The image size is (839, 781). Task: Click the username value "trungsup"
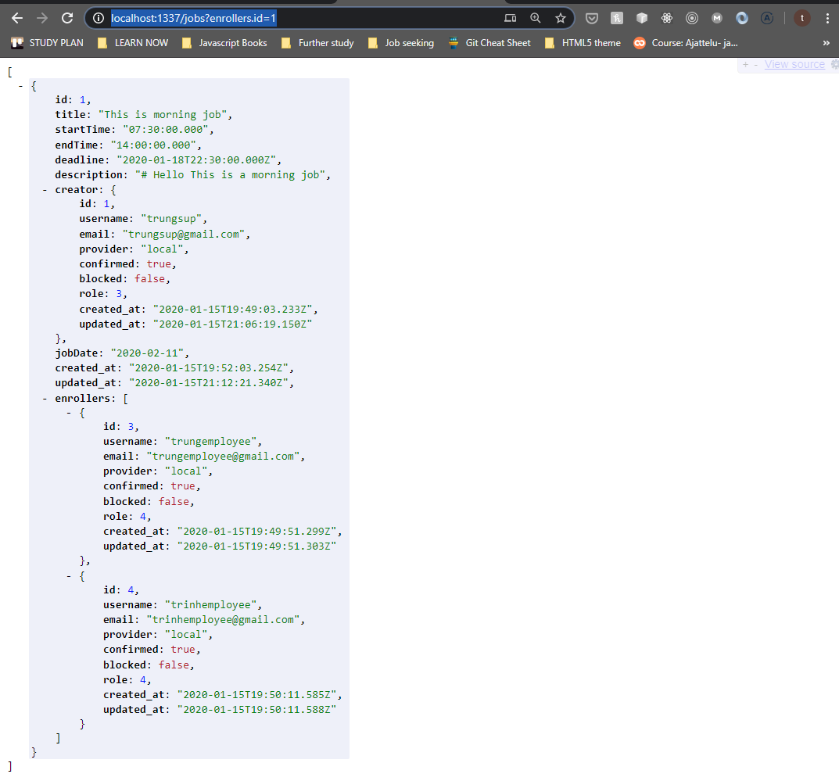(171, 219)
